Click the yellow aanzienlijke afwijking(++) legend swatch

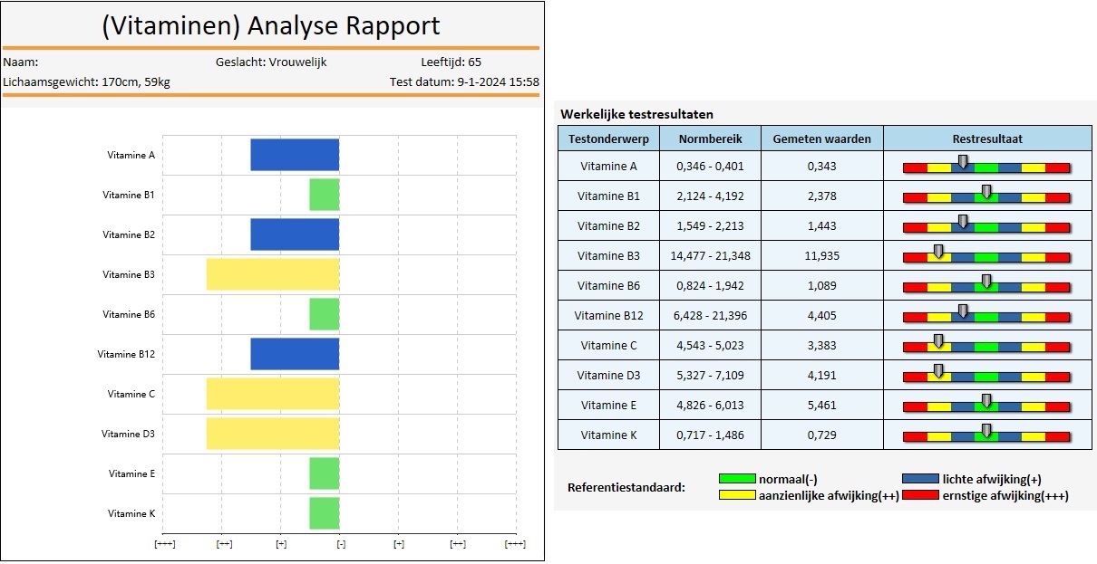click(x=736, y=495)
